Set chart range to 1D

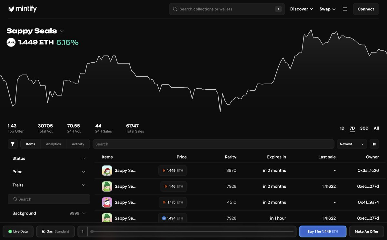pos(342,128)
